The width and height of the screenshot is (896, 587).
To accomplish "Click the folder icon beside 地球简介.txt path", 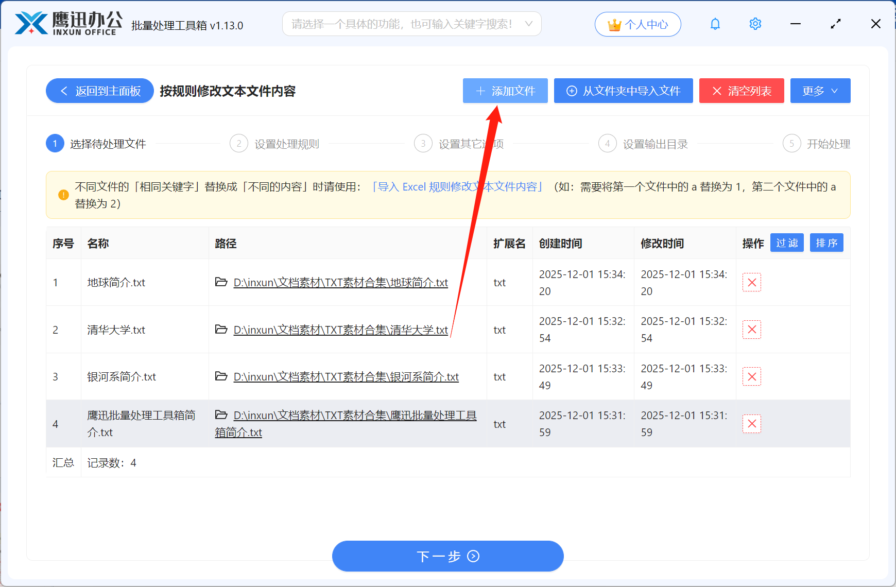I will (x=221, y=282).
